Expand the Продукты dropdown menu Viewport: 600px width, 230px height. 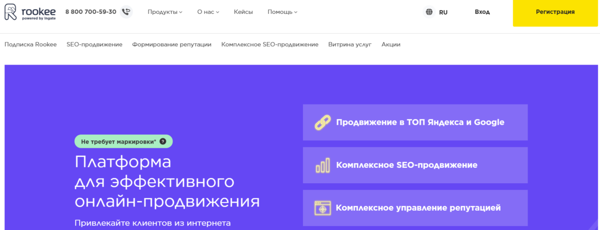point(165,12)
